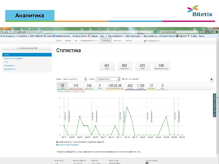Open the ЦЕНТР ПОДДЕРЖКИ bookmark
The image size is (219, 164).
[36, 36]
